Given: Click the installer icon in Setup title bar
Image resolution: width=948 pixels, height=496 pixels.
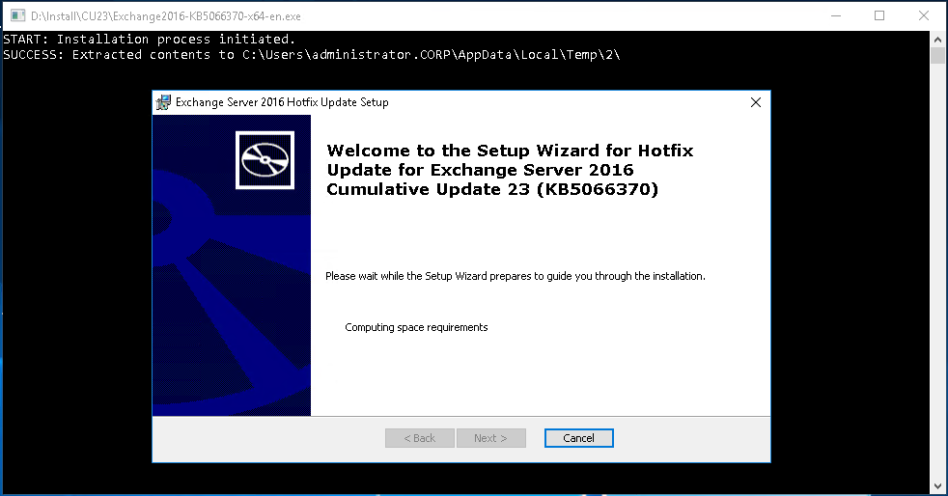Looking at the screenshot, I should [x=164, y=102].
